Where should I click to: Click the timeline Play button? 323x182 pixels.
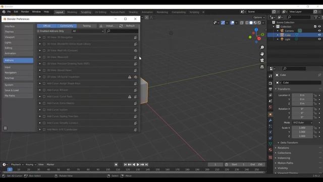(x=138, y=164)
